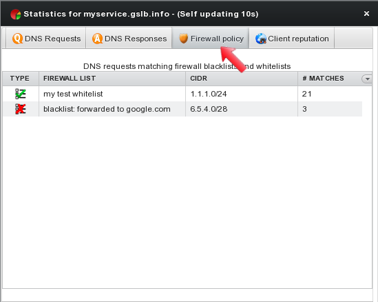Switch to the DNS Requests tab
The width and height of the screenshot is (378, 302).
point(46,39)
